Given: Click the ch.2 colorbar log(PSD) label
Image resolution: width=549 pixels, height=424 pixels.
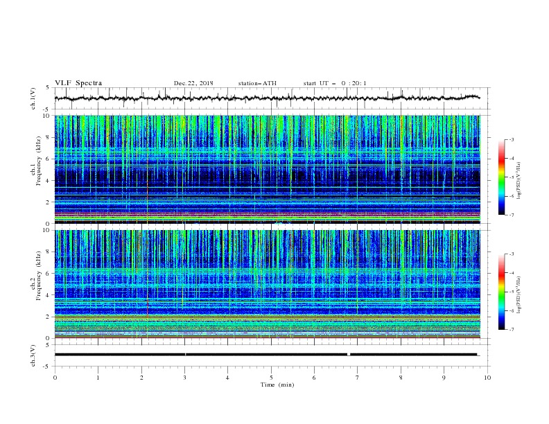Looking at the screenshot, I should click(519, 295).
